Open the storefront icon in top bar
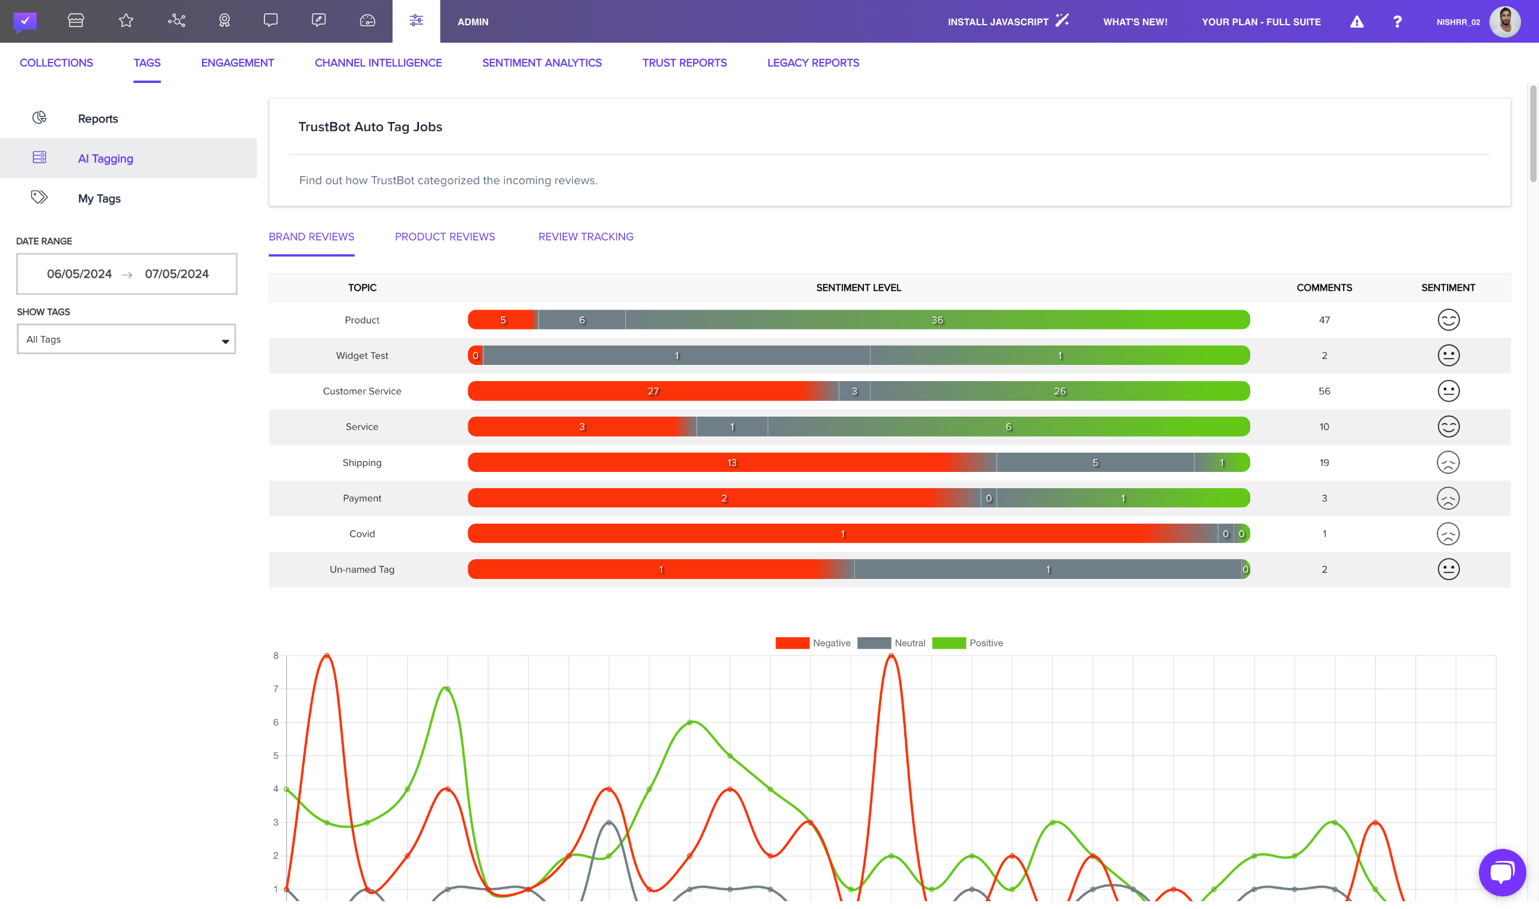 [76, 21]
